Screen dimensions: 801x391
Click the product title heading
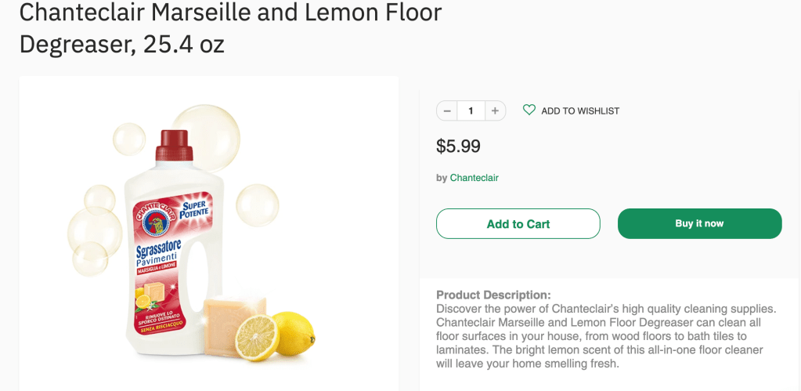point(230,27)
